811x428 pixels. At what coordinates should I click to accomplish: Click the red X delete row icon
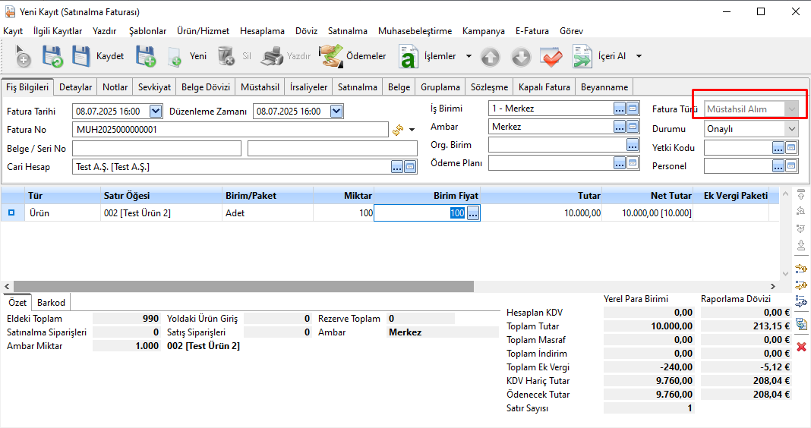(x=800, y=347)
